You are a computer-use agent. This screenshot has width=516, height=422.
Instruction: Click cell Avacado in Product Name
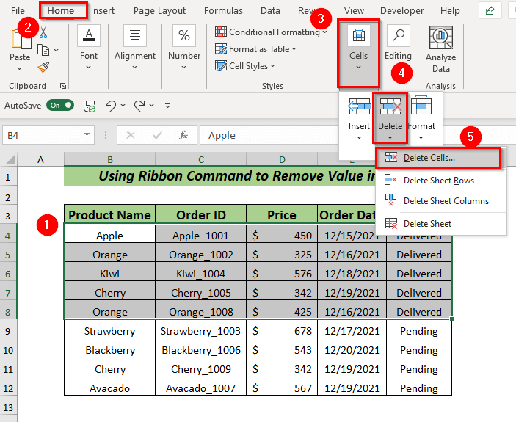109,388
